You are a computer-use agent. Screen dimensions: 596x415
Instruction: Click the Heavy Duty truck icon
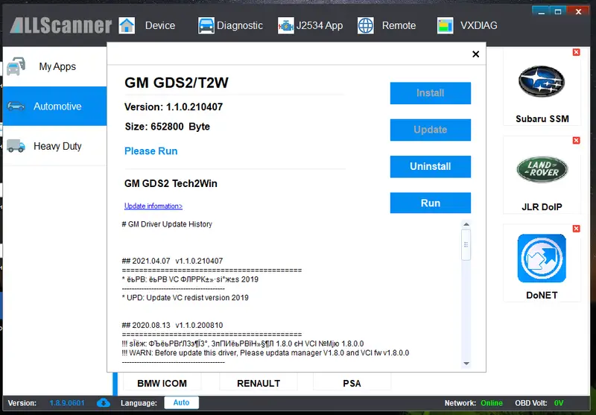[16, 145]
